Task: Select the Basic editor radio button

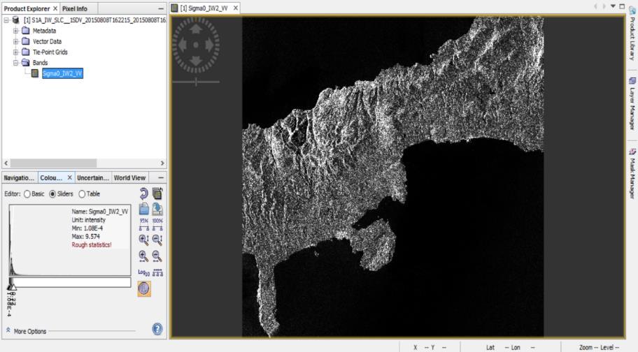Action: (27, 194)
